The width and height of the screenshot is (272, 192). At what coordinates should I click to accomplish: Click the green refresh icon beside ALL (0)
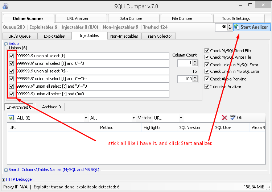click(x=11, y=118)
